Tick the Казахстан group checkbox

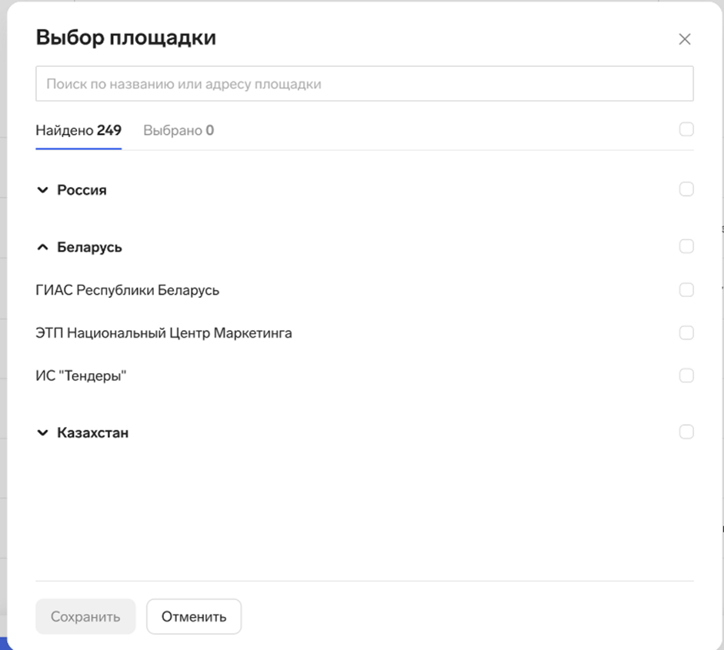[686, 432]
